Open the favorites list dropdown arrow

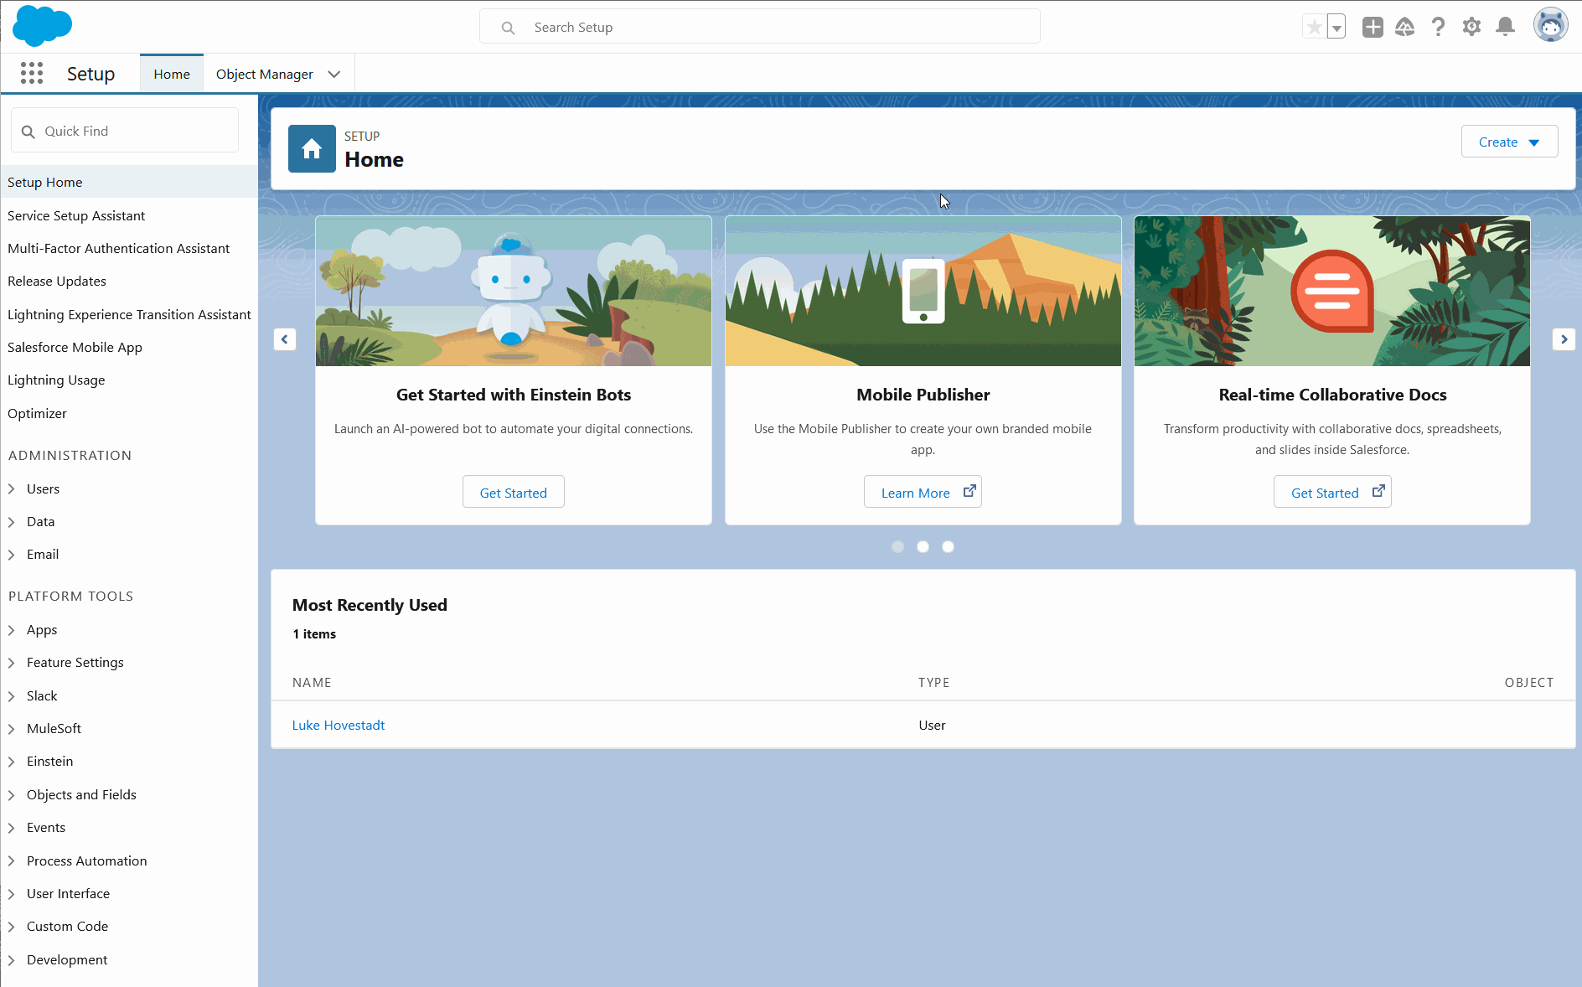coord(1336,28)
